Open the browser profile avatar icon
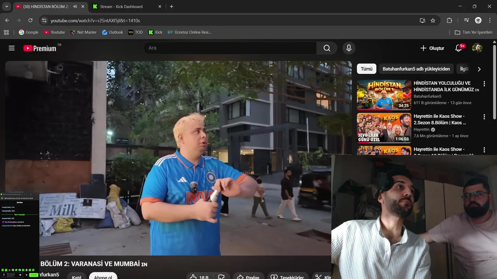 478,20
